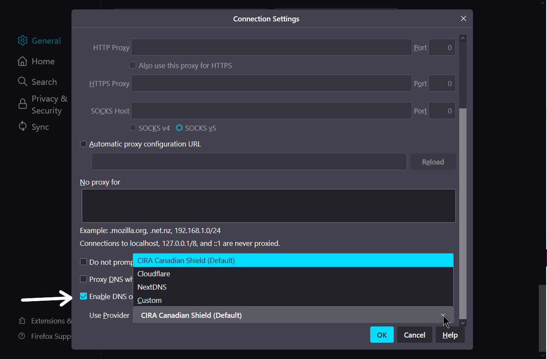
Task: Select the SOCKS v4 radio button
Action: coord(133,128)
